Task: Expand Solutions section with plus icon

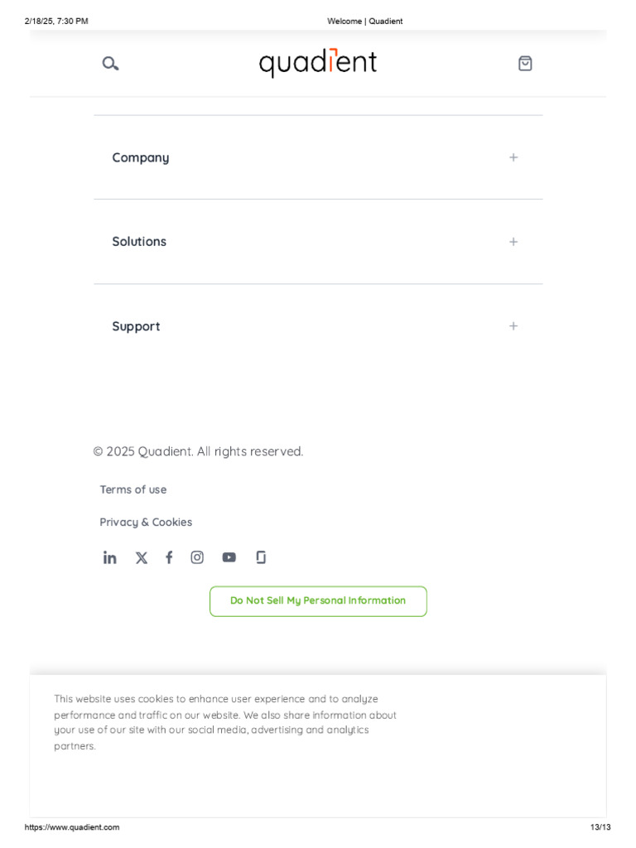Action: click(513, 242)
